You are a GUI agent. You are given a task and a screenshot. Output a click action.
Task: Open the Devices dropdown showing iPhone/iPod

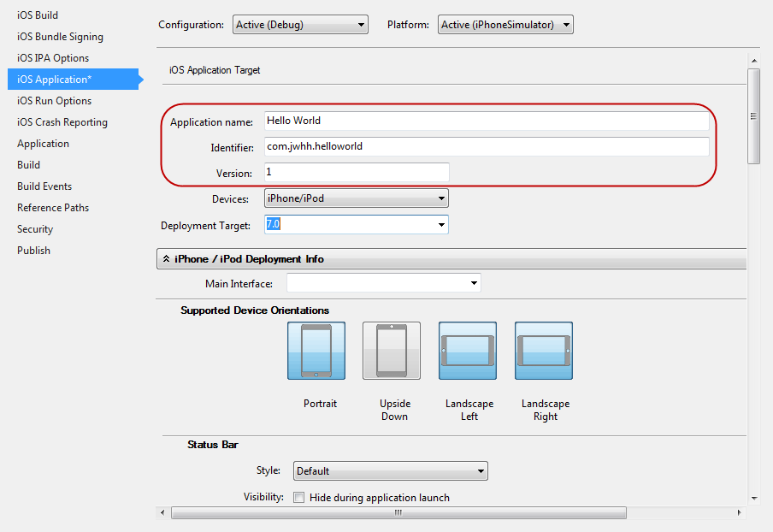click(x=356, y=198)
